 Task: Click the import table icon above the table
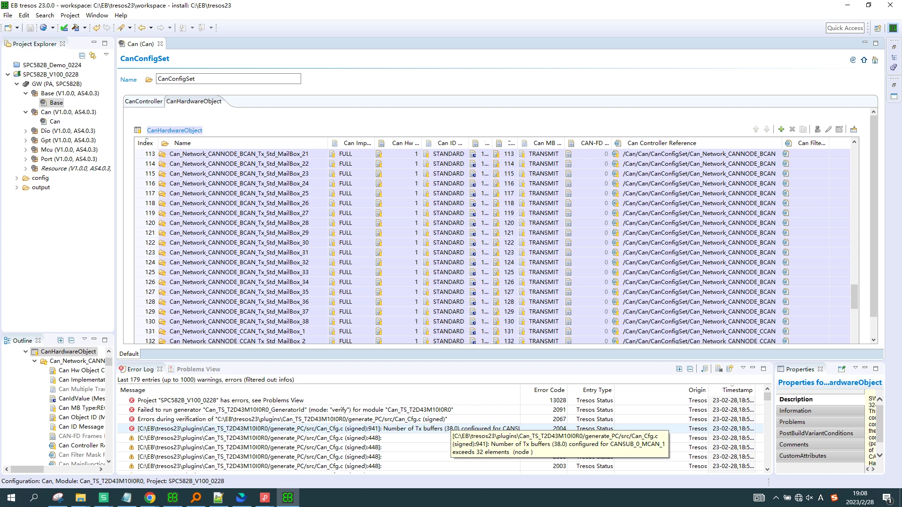pos(854,129)
